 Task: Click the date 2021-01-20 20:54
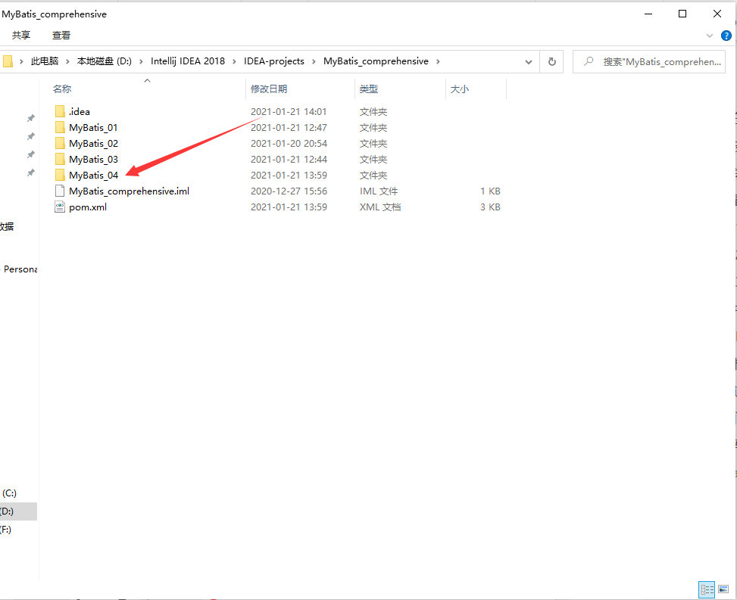(x=289, y=144)
